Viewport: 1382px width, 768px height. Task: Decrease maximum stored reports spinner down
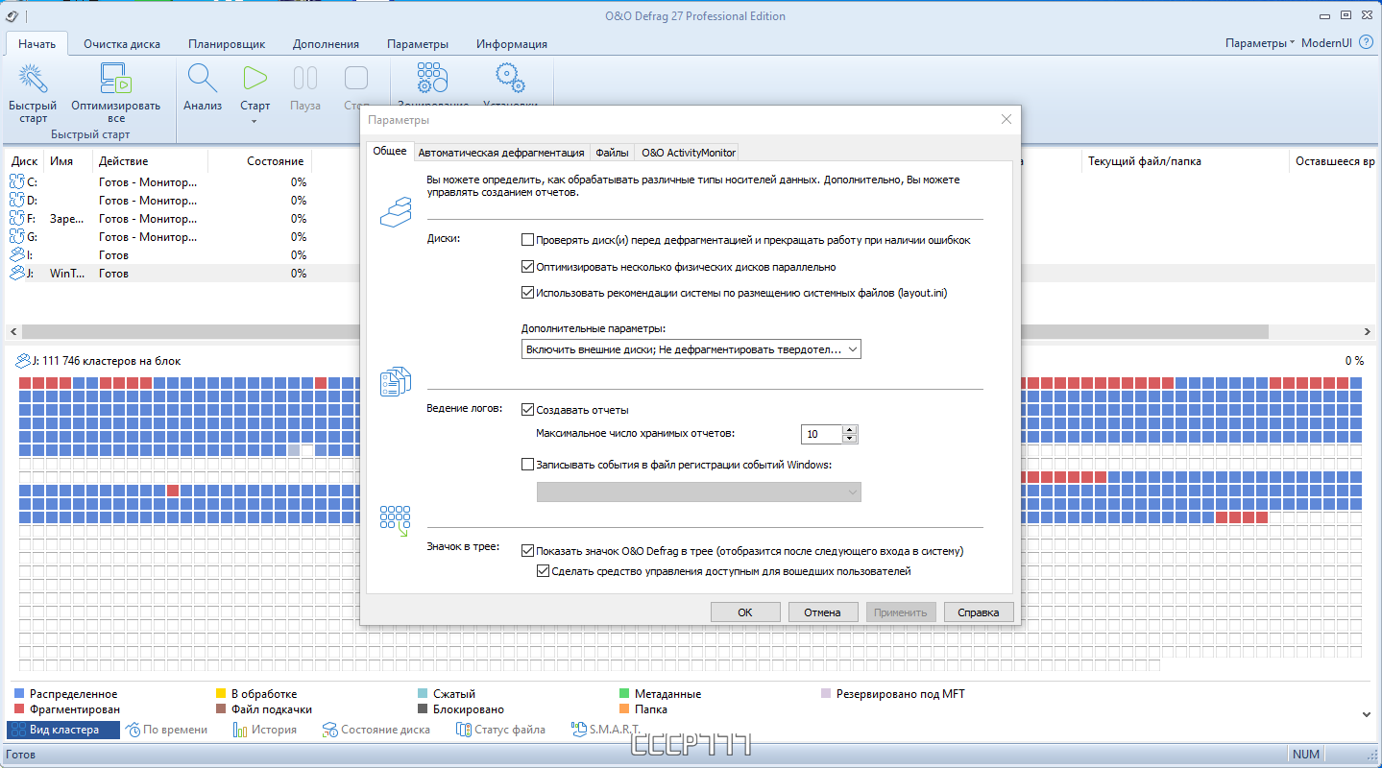click(x=849, y=439)
